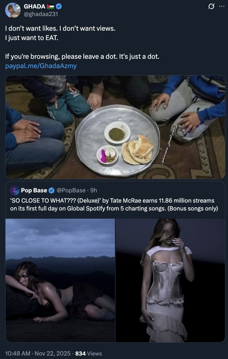Click the 10:48 AM Nov 22, 2025 timestamp
This screenshot has height=359, width=228.
click(38, 353)
